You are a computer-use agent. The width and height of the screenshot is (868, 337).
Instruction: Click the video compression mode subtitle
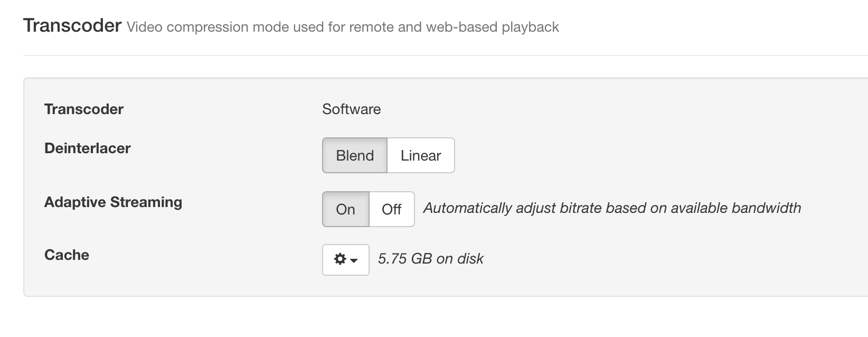343,27
